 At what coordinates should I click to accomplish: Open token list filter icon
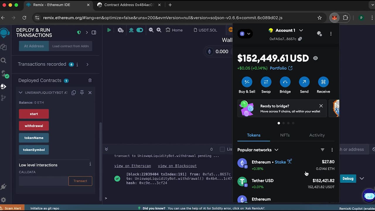point(323,150)
